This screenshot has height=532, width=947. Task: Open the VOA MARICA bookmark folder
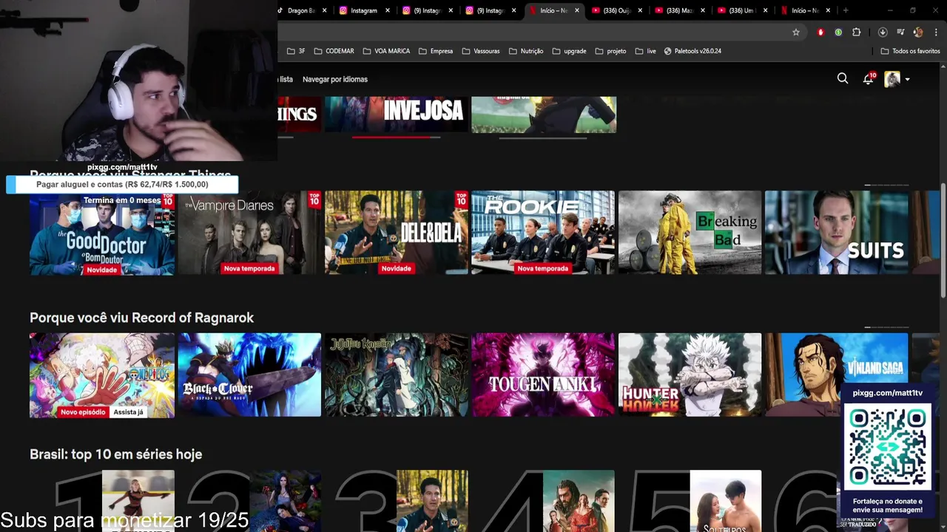(x=386, y=51)
